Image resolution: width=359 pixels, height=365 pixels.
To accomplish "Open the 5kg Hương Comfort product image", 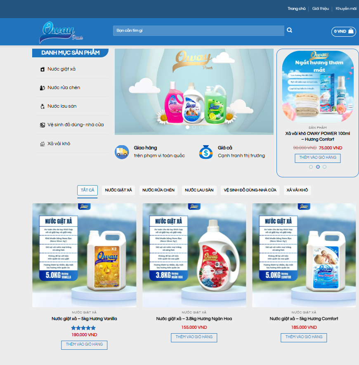I will [304, 255].
